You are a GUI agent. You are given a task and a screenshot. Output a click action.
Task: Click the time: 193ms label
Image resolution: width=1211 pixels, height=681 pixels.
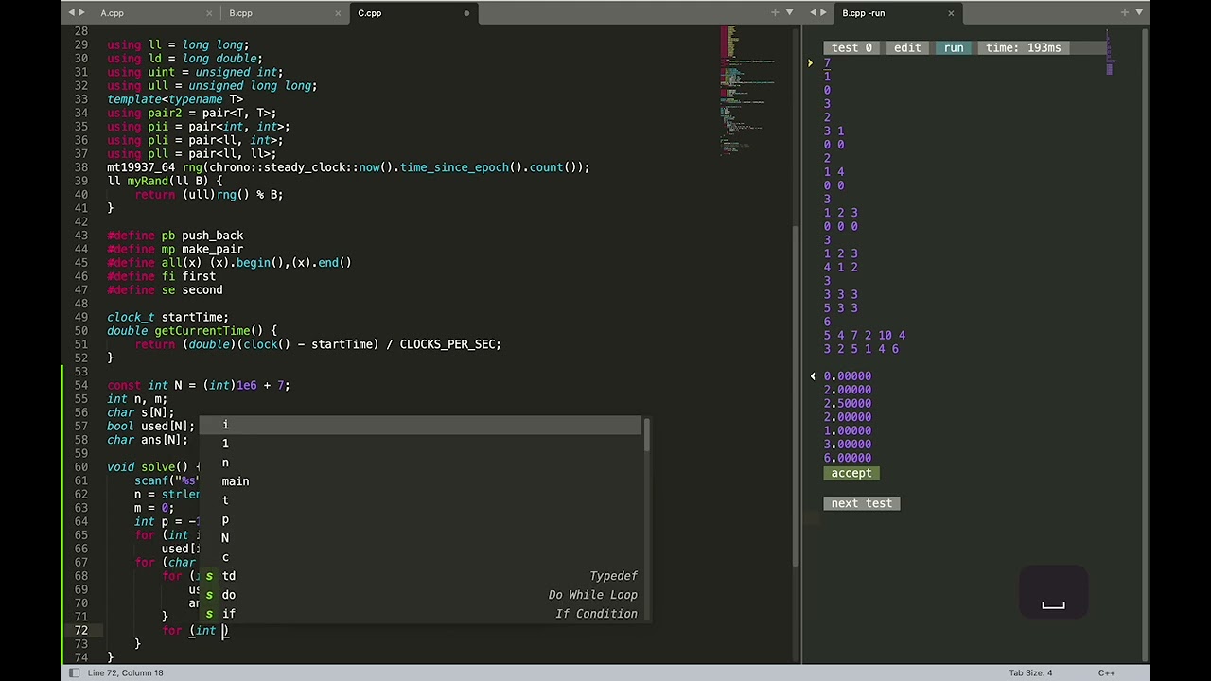pos(1024,47)
